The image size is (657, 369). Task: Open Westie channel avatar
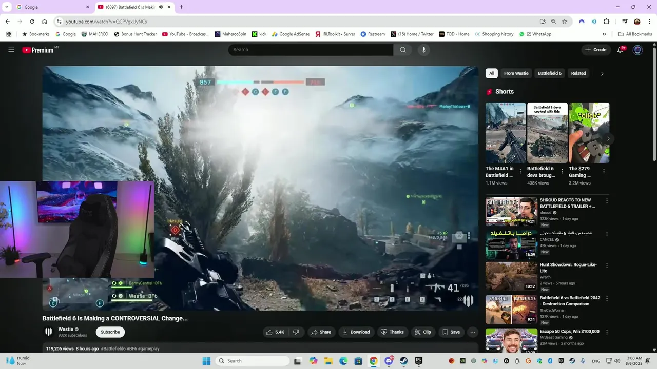(48, 332)
